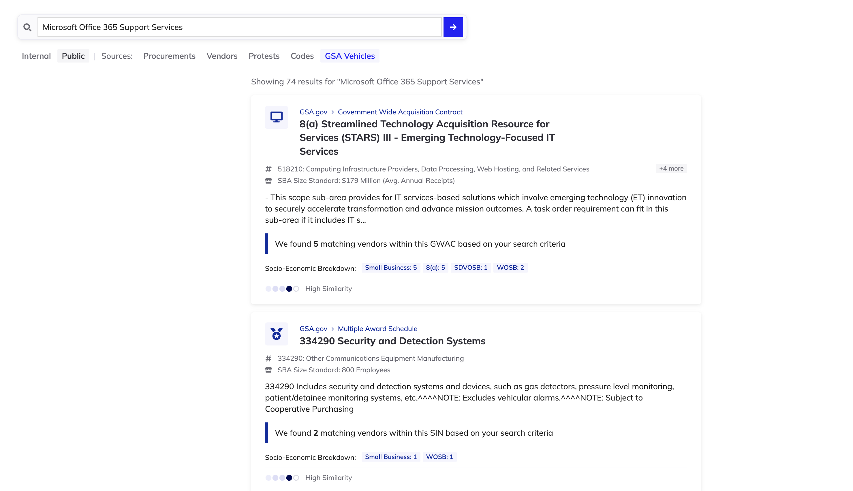Click hash icon beside 518210 NAICS code
This screenshot has width=853, height=491.
268,169
